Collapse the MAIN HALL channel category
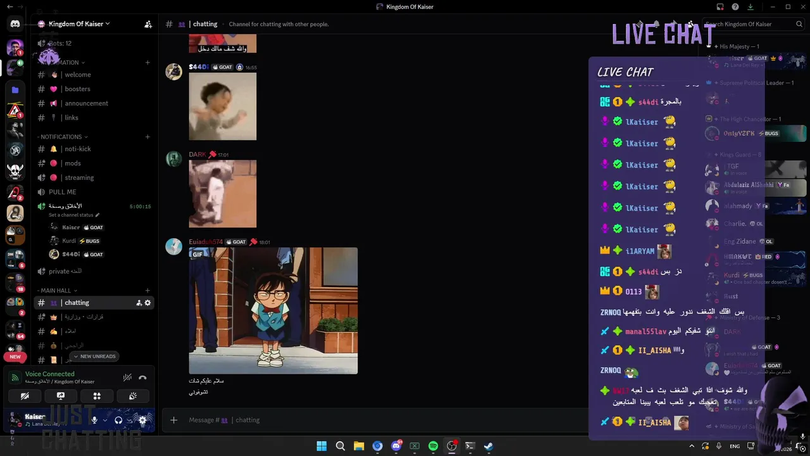This screenshot has height=456, width=810. coord(58,291)
